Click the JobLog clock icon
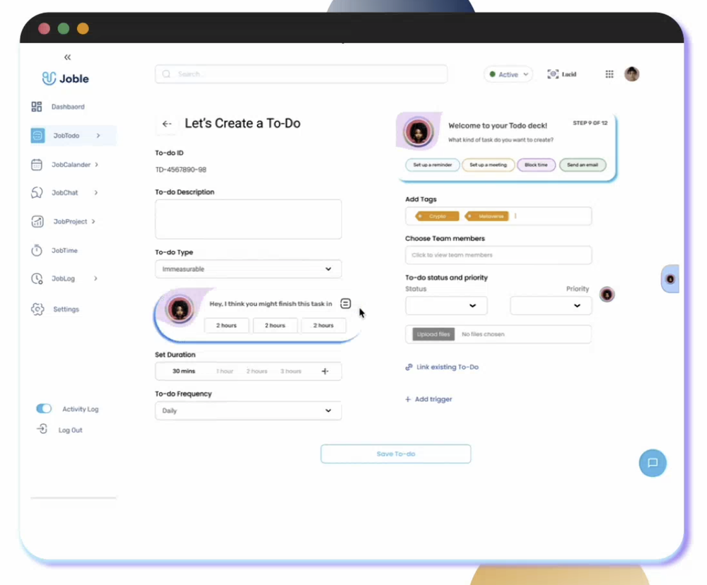Image resolution: width=707 pixels, height=585 pixels. click(x=37, y=278)
